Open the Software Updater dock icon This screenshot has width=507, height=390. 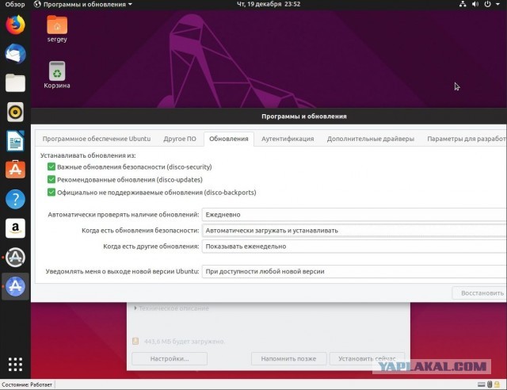click(x=15, y=258)
